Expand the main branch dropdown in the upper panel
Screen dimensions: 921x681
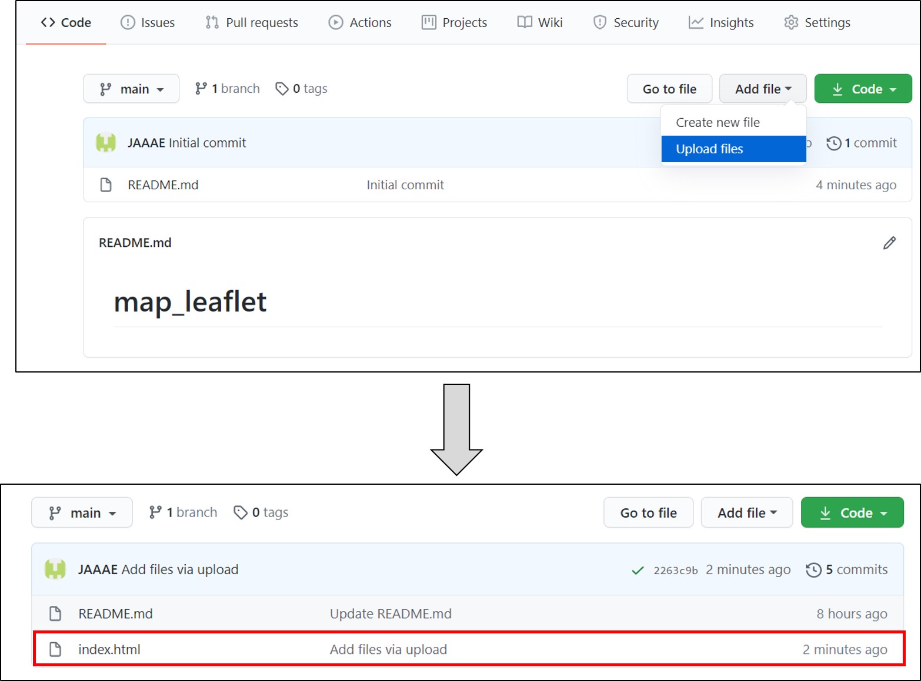(131, 89)
